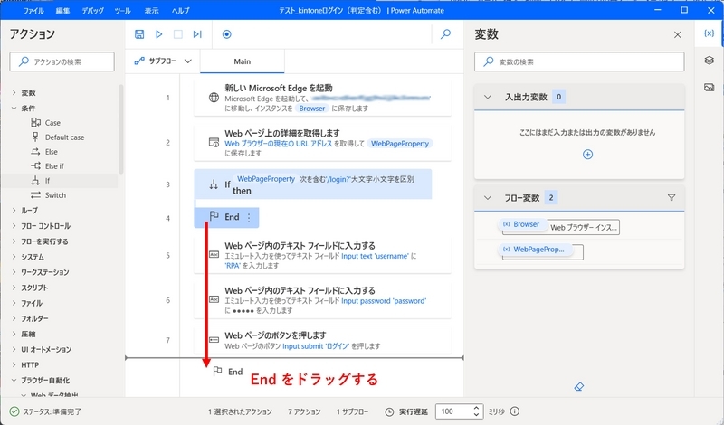Image resolution: width=724 pixels, height=425 pixels.
Task: Open the 表示 menu
Action: click(x=151, y=11)
